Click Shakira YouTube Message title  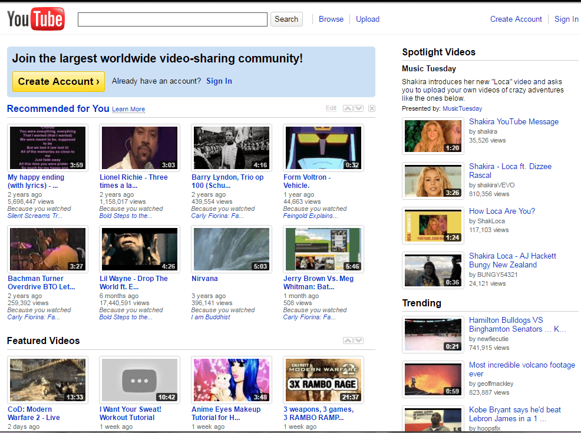pos(514,122)
